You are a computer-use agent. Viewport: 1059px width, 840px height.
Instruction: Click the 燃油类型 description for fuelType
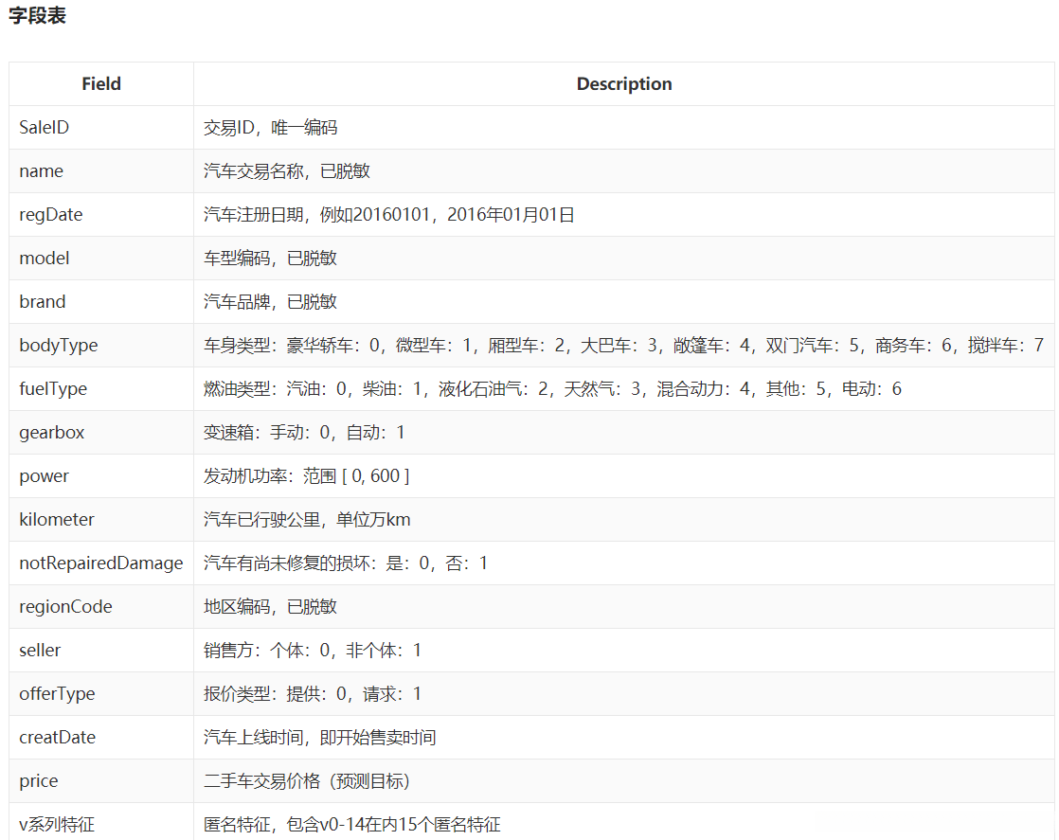coord(552,389)
